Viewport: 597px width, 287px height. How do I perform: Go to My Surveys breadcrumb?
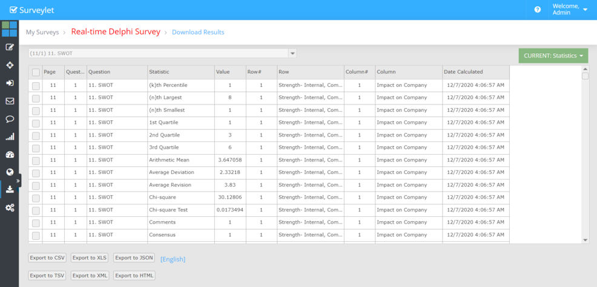coord(42,32)
